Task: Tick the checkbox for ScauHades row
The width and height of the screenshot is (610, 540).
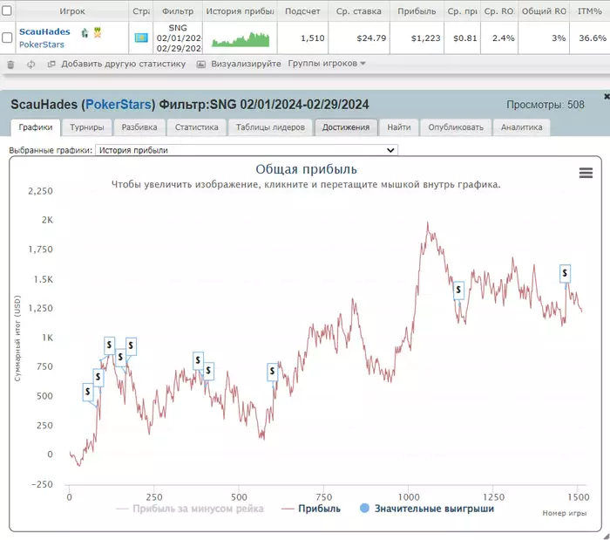Action: click(7, 38)
